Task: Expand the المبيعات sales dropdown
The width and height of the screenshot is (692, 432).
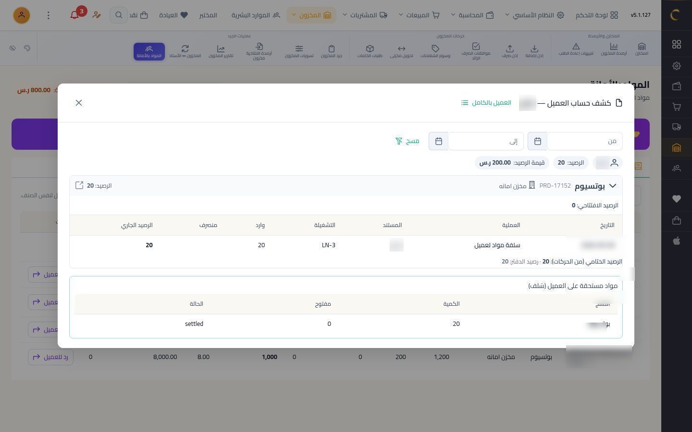Action: tap(419, 15)
